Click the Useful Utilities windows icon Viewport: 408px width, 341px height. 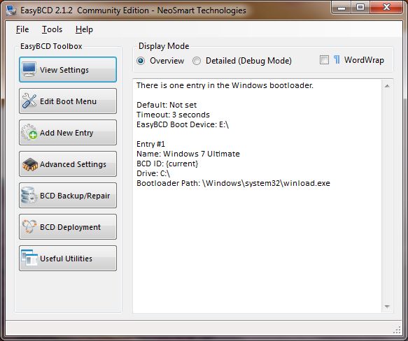(x=29, y=258)
